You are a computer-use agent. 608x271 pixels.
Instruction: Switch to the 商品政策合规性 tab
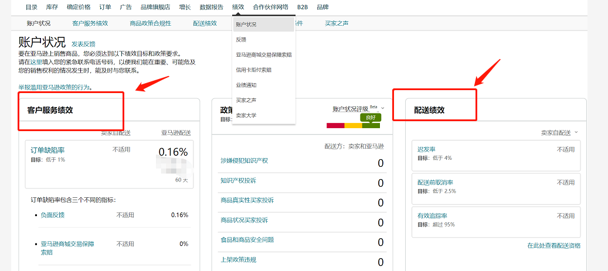(150, 23)
